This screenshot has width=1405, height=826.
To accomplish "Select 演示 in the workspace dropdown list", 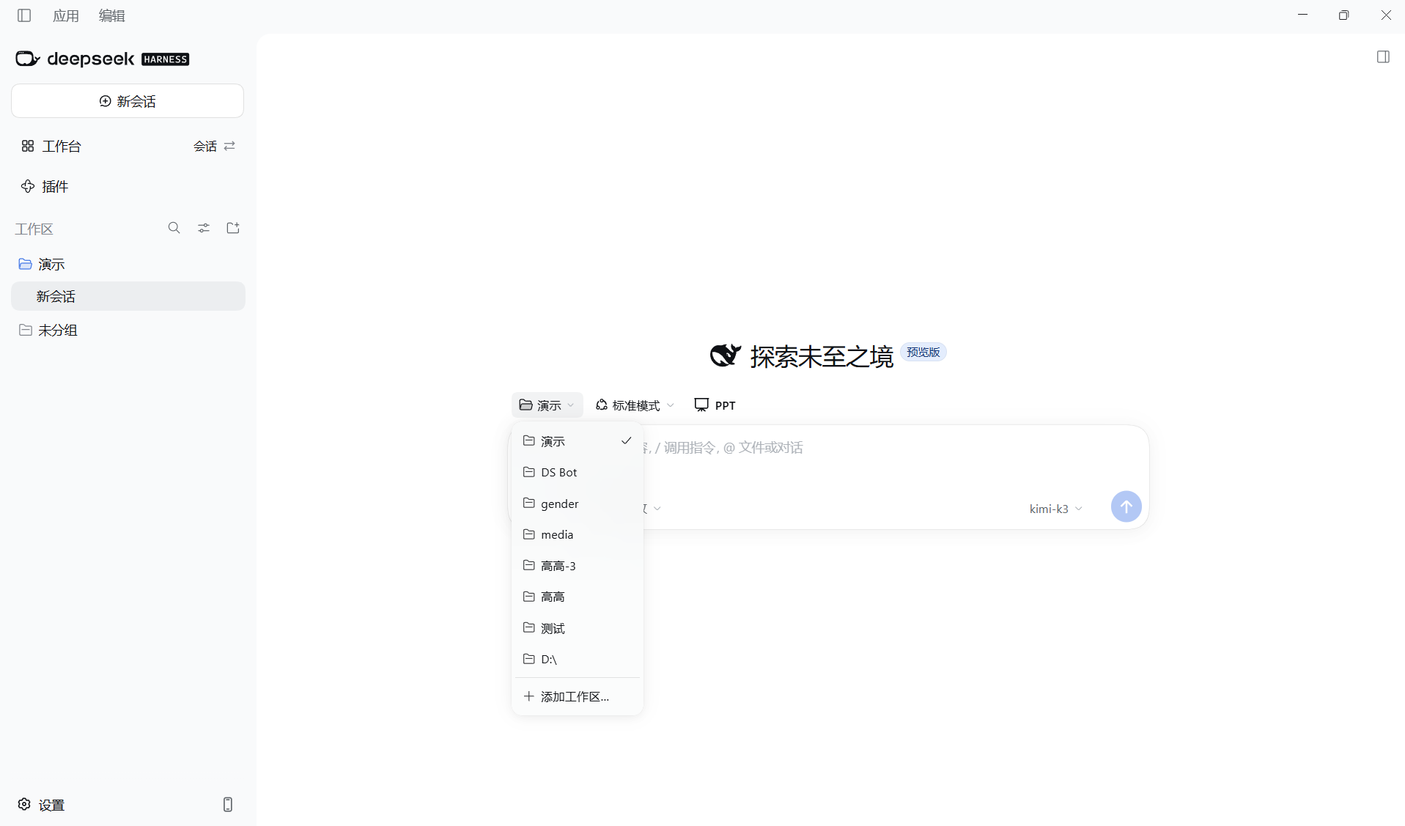I will pos(578,441).
